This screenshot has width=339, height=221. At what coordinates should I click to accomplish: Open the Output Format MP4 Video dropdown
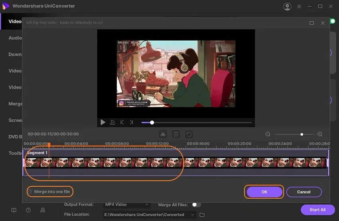coord(127,205)
